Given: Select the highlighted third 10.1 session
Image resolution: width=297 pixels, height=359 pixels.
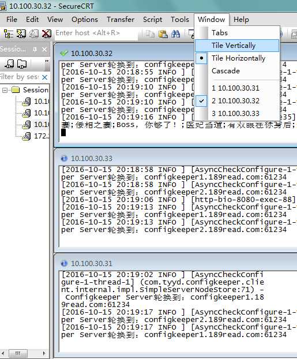Looking at the screenshot, I should pyautogui.click(x=36, y=124).
